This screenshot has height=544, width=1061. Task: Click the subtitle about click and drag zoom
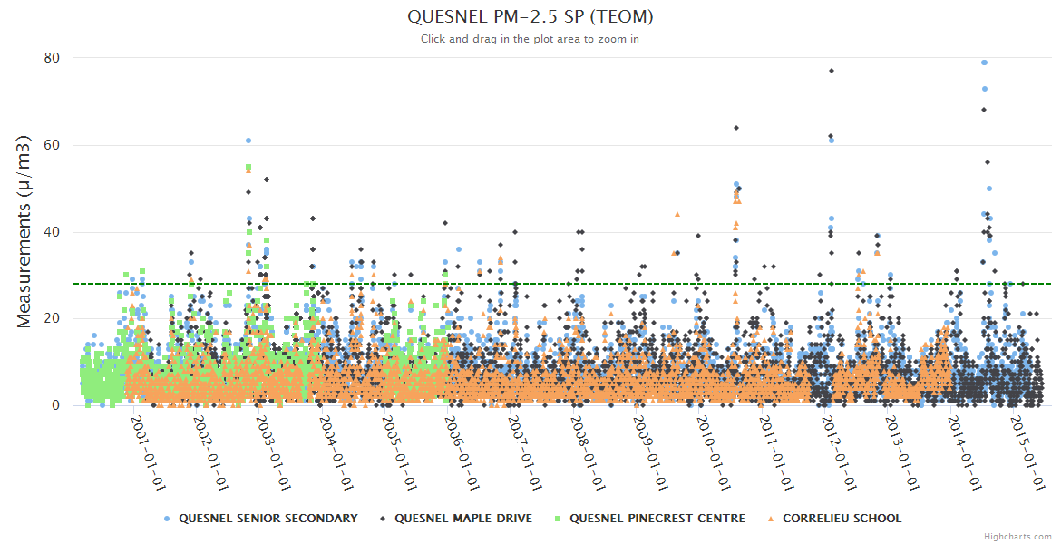click(x=530, y=39)
